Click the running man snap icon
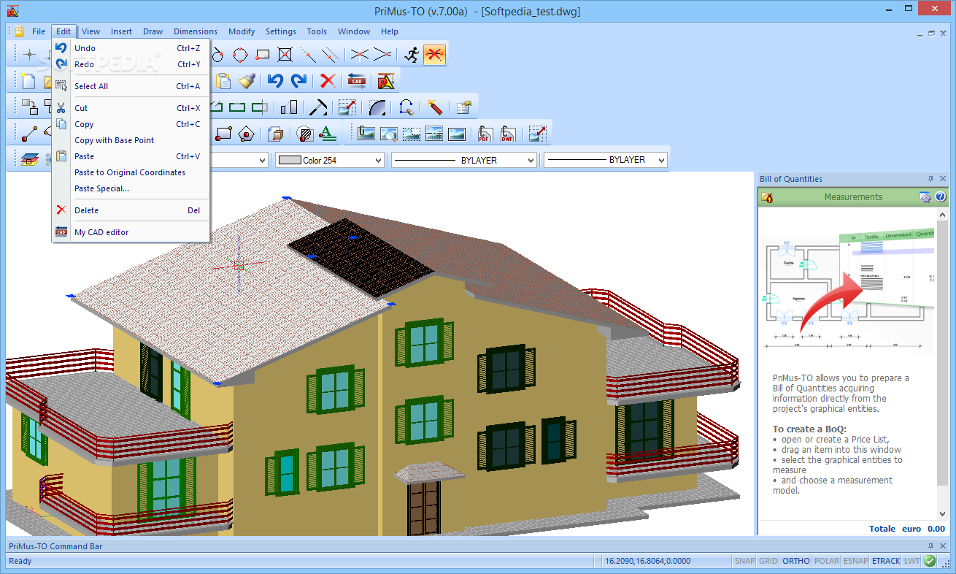This screenshot has width=956, height=574. [x=412, y=54]
